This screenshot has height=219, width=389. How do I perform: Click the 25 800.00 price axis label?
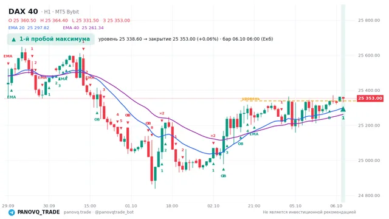[369, 20]
